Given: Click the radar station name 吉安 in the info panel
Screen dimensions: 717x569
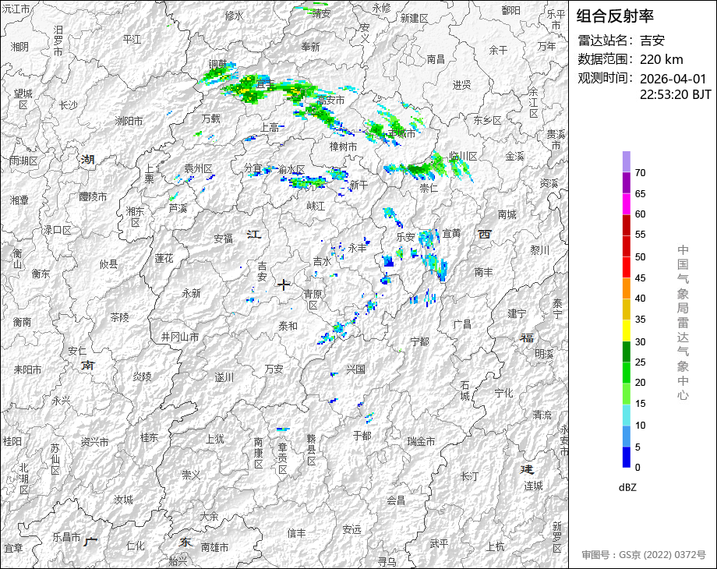Looking at the screenshot, I should click(652, 41).
